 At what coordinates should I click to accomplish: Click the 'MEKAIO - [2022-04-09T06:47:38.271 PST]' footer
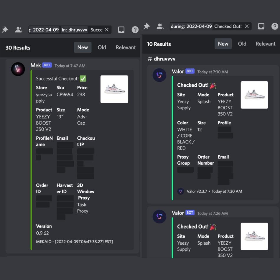(x=75, y=242)
